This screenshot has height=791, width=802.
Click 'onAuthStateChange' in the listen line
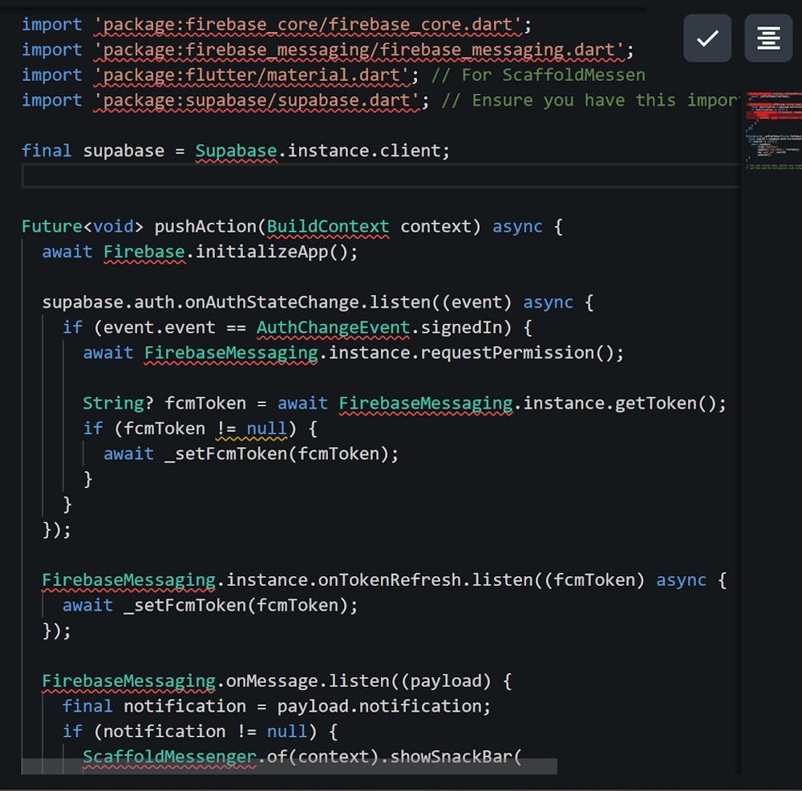(x=272, y=302)
